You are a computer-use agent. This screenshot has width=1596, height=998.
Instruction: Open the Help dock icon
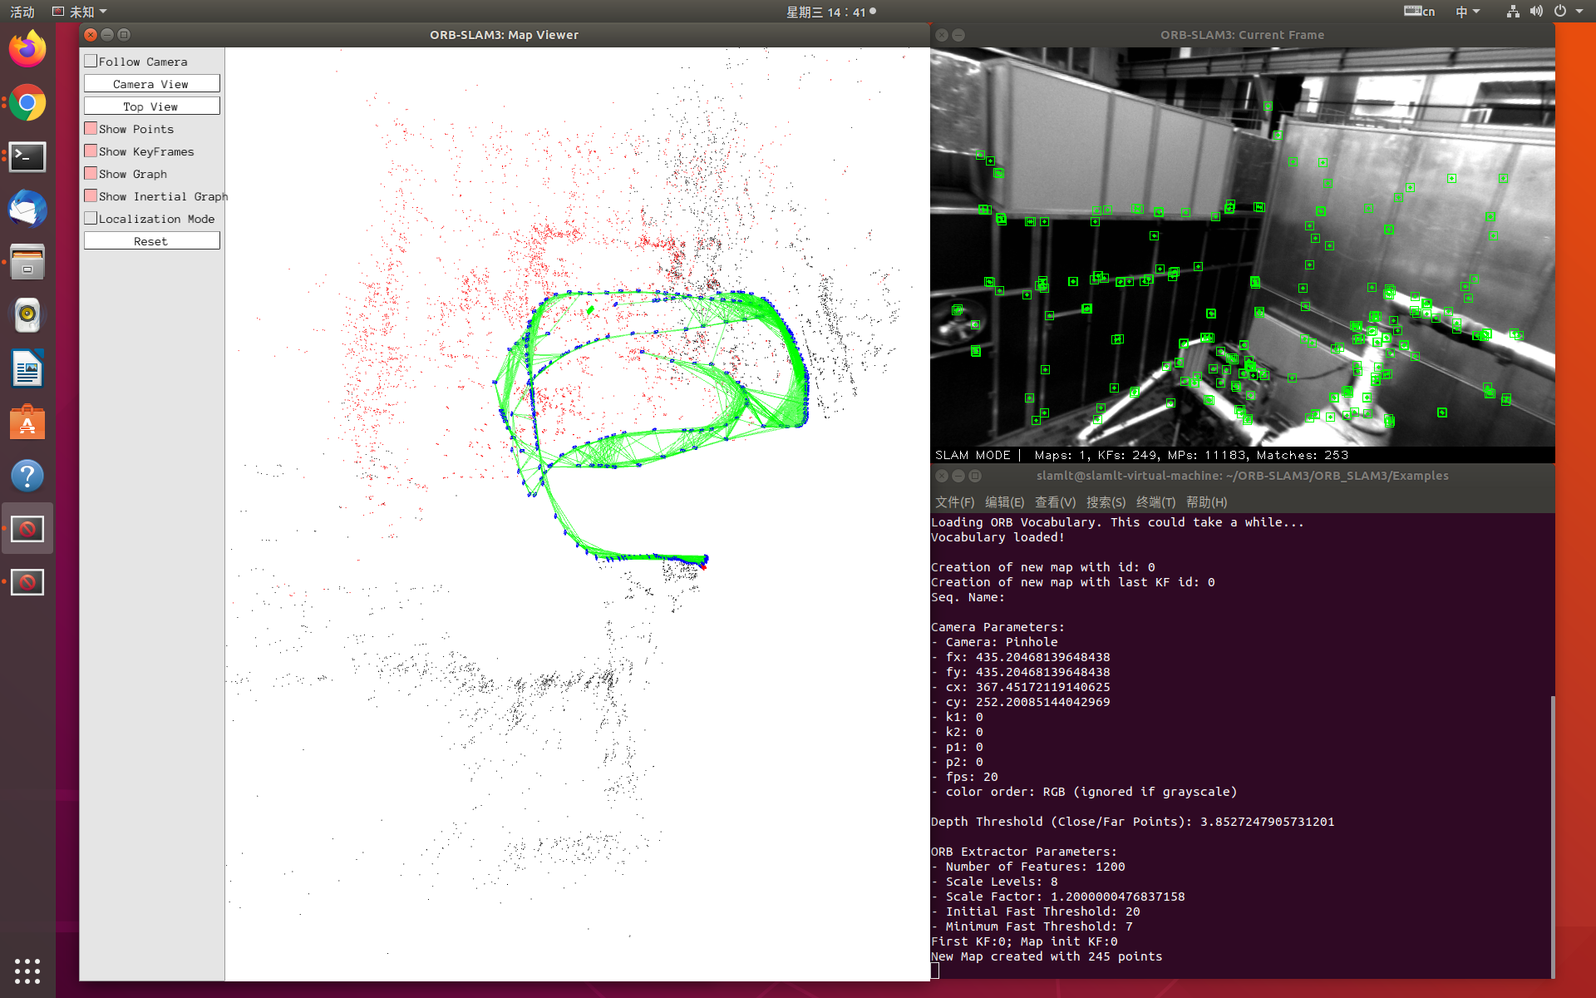27,476
